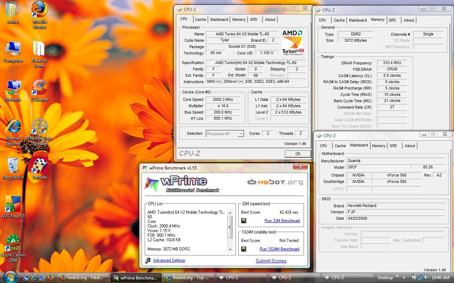Click Command Rate value 2T
Viewport: 454px width, 283px height.
click(x=392, y=107)
